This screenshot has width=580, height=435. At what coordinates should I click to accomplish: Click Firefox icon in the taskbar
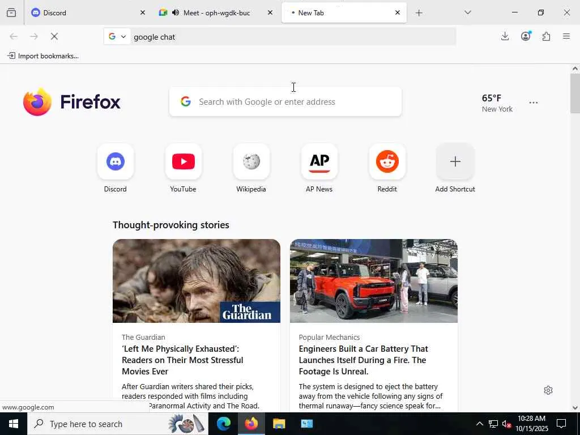pyautogui.click(x=251, y=424)
